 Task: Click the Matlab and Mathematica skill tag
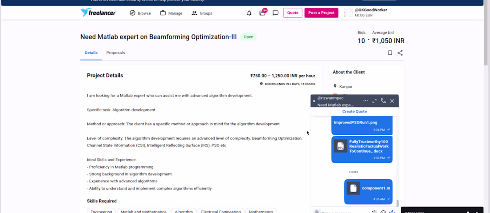[x=143, y=212]
